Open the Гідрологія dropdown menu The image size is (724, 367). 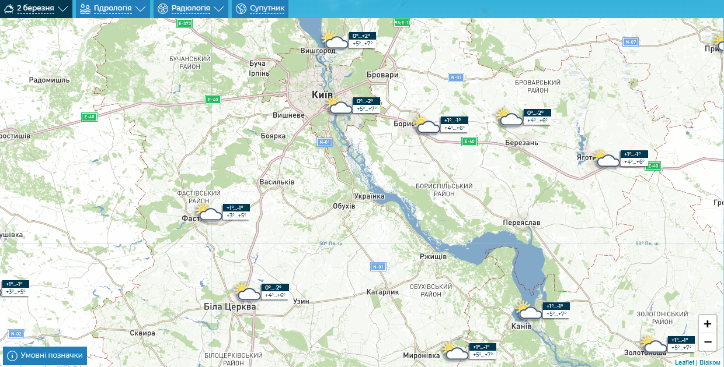112,9
